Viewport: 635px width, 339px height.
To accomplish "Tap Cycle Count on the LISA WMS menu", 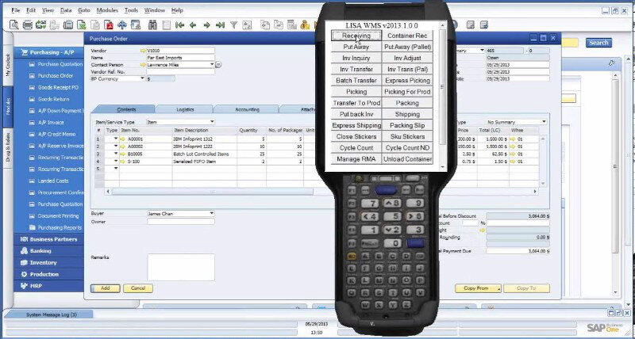I will pos(356,147).
